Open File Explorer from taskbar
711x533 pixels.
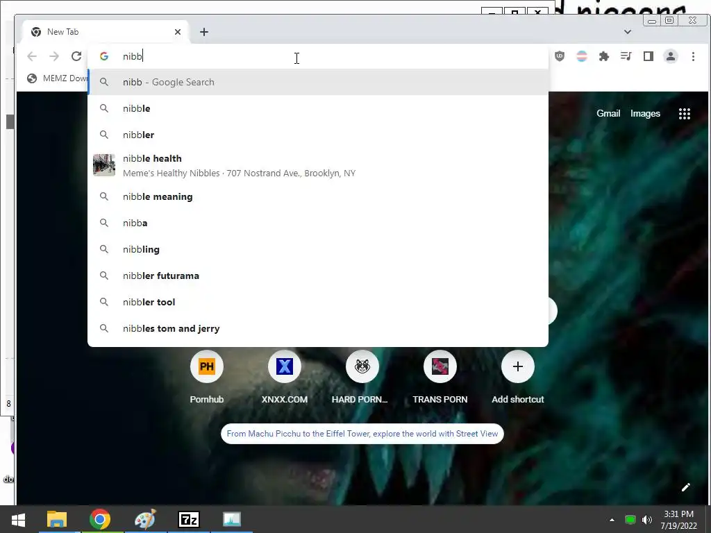pos(57,519)
